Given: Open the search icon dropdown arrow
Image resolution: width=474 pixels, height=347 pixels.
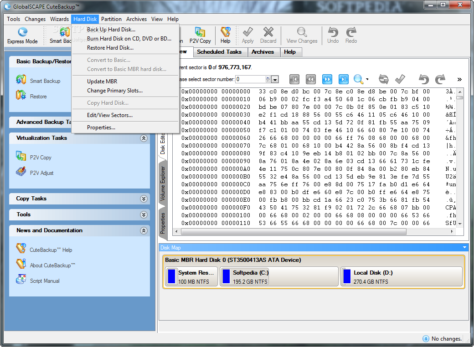Looking at the screenshot, I should click(x=367, y=79).
